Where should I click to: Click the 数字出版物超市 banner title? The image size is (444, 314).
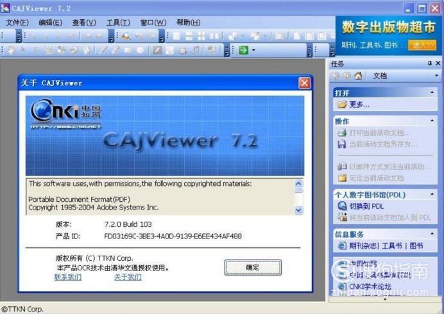pos(388,27)
